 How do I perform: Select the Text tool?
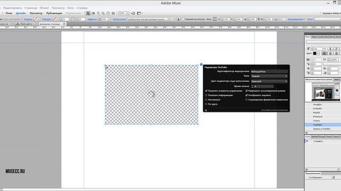[98, 13]
